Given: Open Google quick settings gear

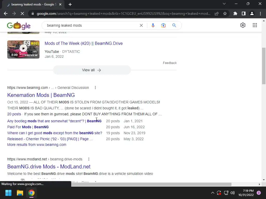Looking at the screenshot, I should tap(243, 25).
